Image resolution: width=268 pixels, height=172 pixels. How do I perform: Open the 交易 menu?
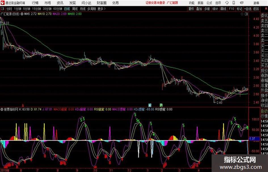coord(115,3)
